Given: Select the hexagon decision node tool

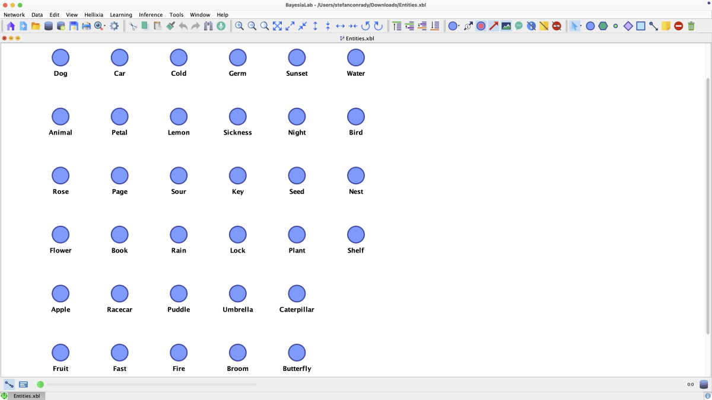Looking at the screenshot, I should 603,26.
